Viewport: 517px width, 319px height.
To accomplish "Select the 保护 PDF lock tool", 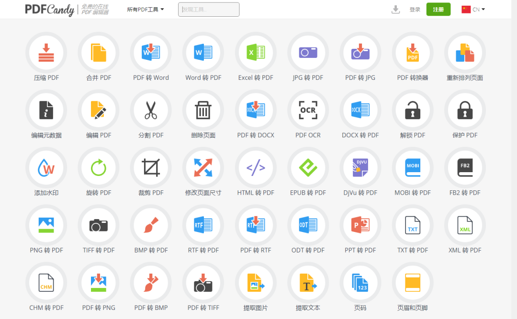I will pos(465,110).
